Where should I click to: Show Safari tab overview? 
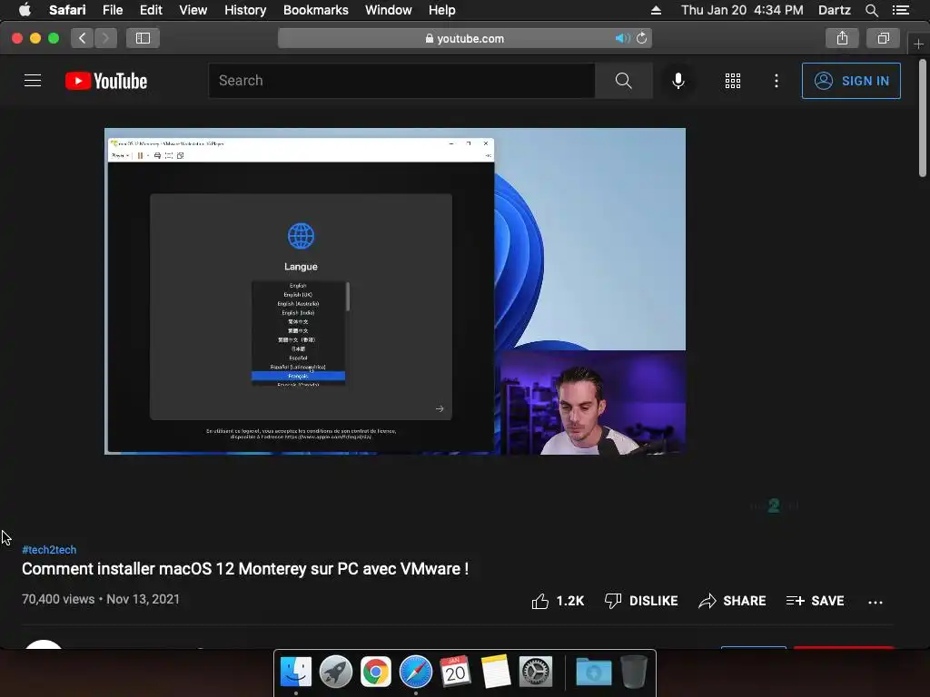click(x=883, y=38)
